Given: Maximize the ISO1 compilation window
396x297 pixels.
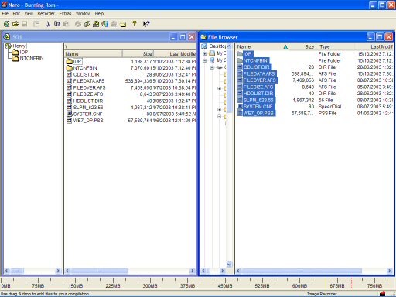Looking at the screenshot, I should tap(183, 37).
